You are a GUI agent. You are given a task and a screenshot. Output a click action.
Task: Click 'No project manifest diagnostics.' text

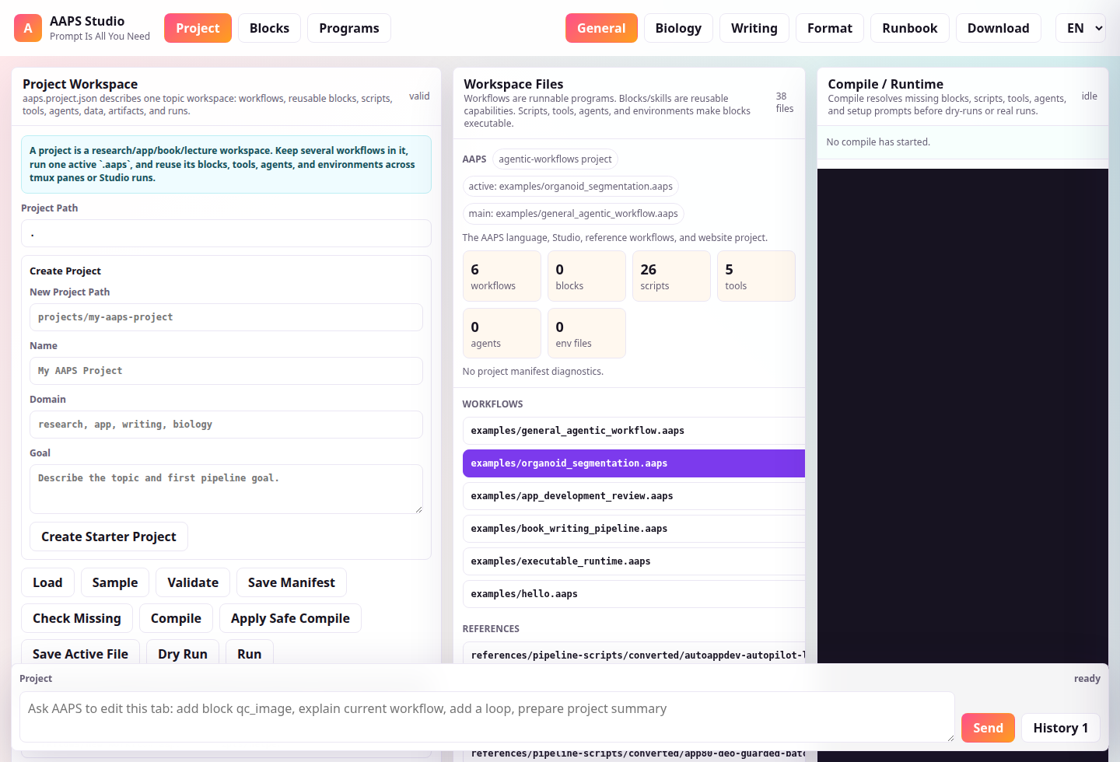coord(533,372)
